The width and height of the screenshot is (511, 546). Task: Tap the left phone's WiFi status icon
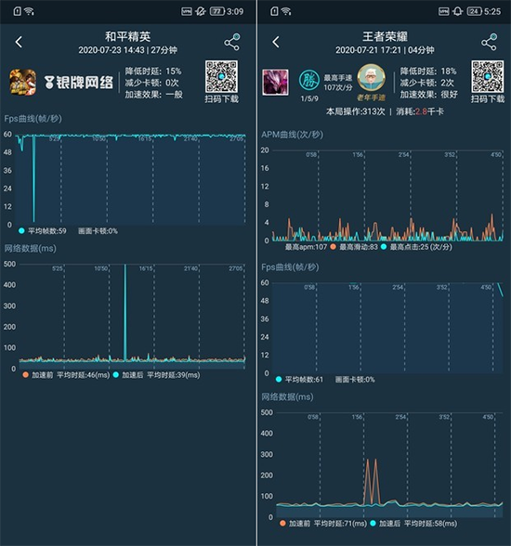[x=29, y=11]
